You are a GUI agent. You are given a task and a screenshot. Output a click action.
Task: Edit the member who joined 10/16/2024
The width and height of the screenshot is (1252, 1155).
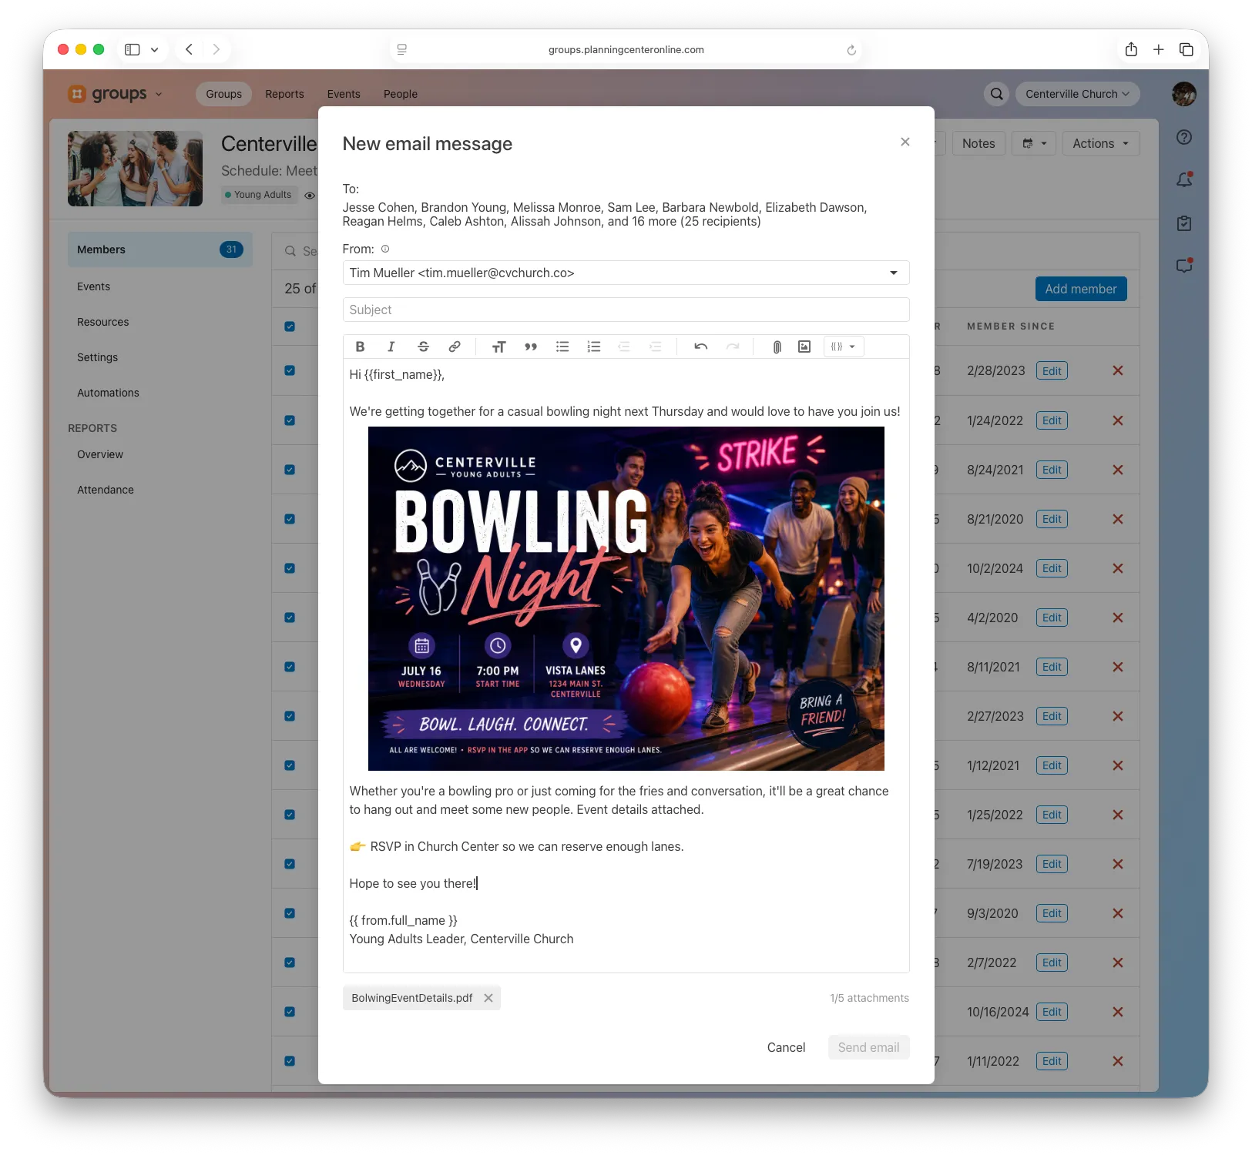1052,1012
